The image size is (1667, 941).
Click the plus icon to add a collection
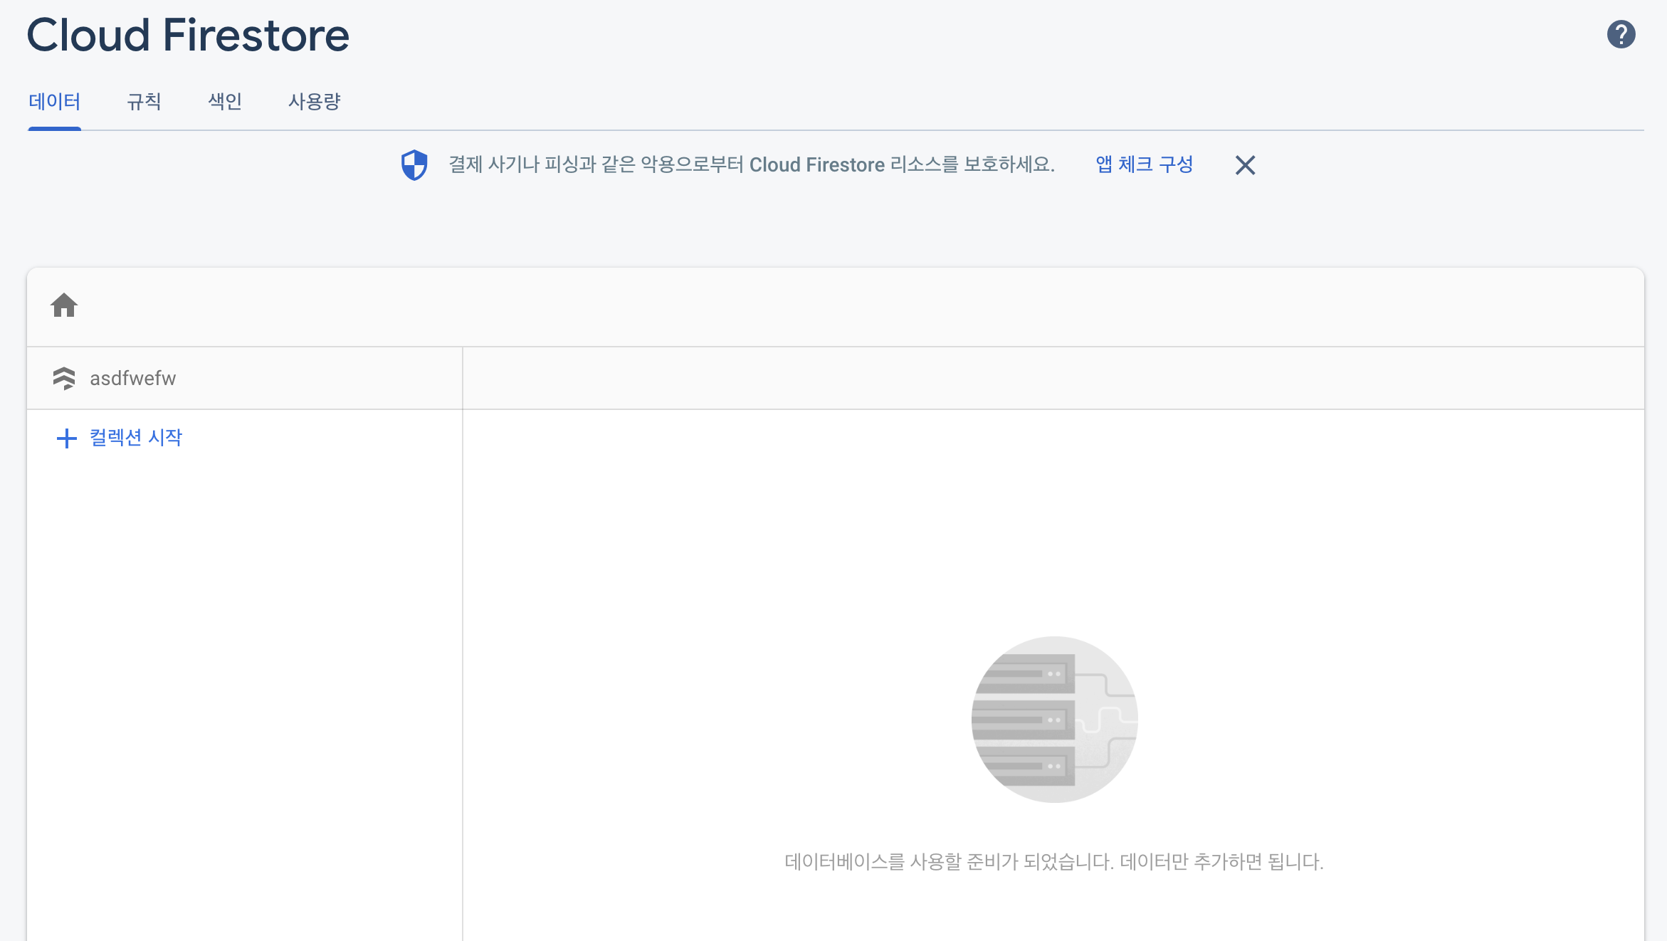click(x=66, y=438)
